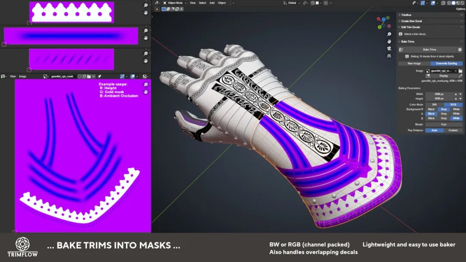The image size is (466, 262).
Task: Click Options in viewport header
Action: coord(460,9)
